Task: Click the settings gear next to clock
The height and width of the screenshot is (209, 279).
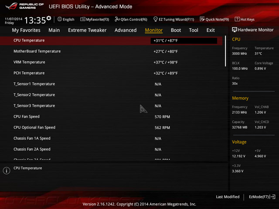Action: coord(49,18)
